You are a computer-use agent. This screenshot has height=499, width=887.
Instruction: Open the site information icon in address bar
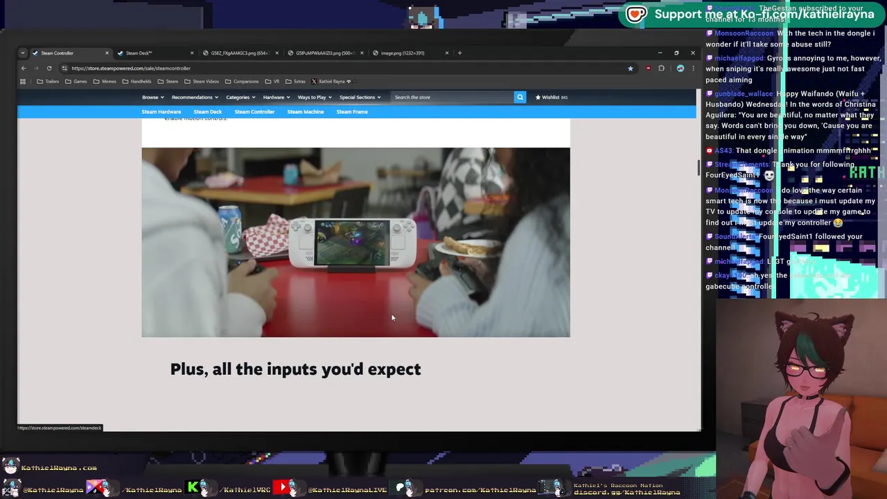[64, 68]
